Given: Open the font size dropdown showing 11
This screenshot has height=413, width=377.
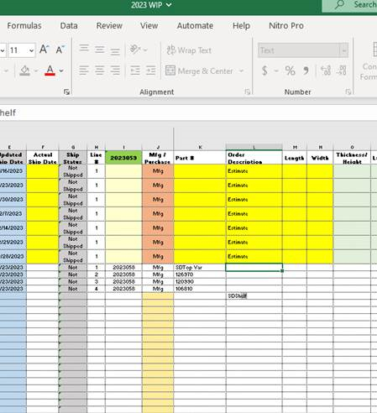Looking at the screenshot, I should tap(31, 50).
